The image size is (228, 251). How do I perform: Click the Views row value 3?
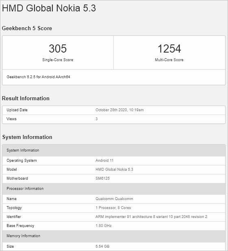click(x=97, y=119)
